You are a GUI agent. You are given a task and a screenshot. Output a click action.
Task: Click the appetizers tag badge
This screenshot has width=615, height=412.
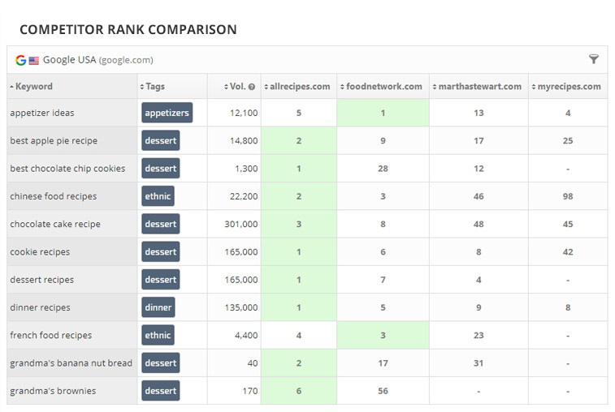pyautogui.click(x=167, y=113)
